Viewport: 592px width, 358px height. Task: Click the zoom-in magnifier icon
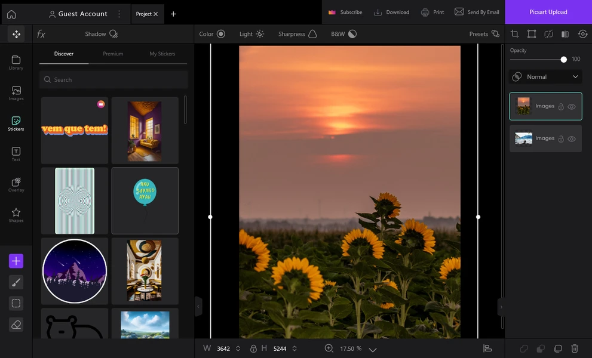coord(329,348)
